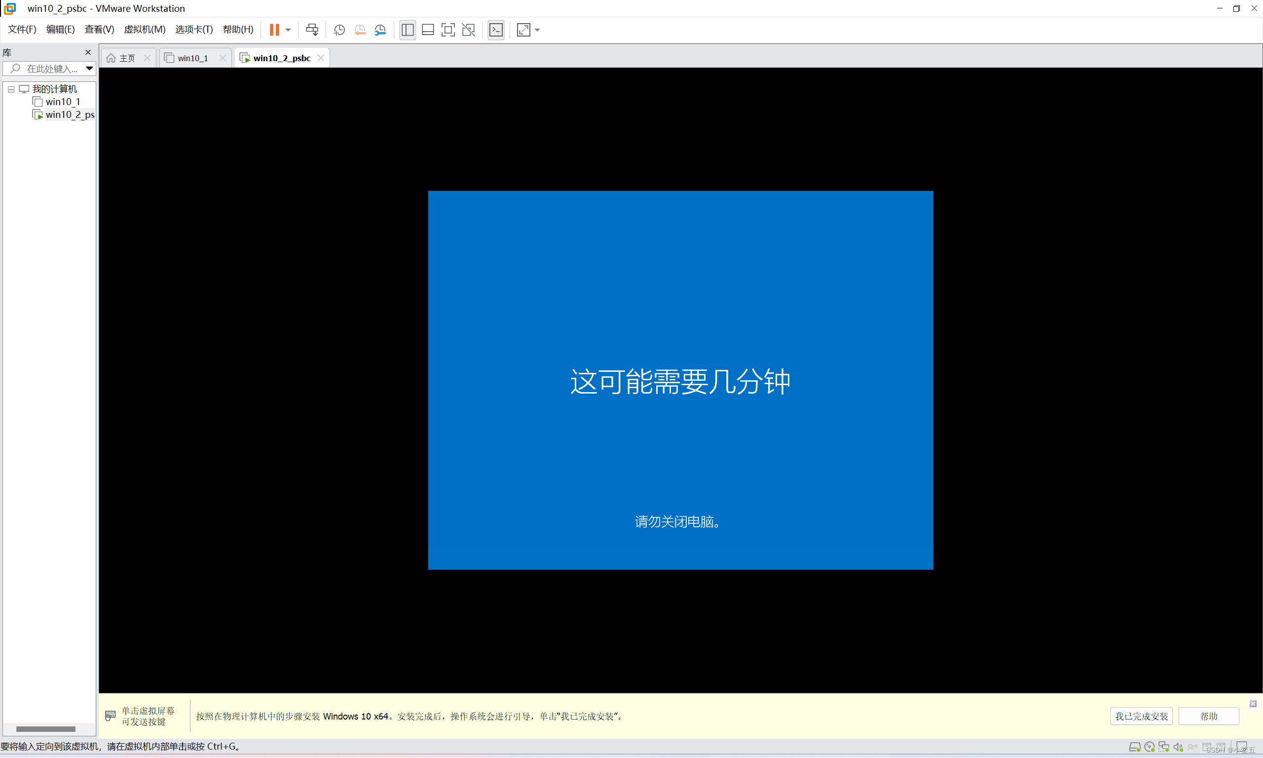Toggle the library panel visibility
The width and height of the screenshot is (1263, 758).
click(x=407, y=30)
